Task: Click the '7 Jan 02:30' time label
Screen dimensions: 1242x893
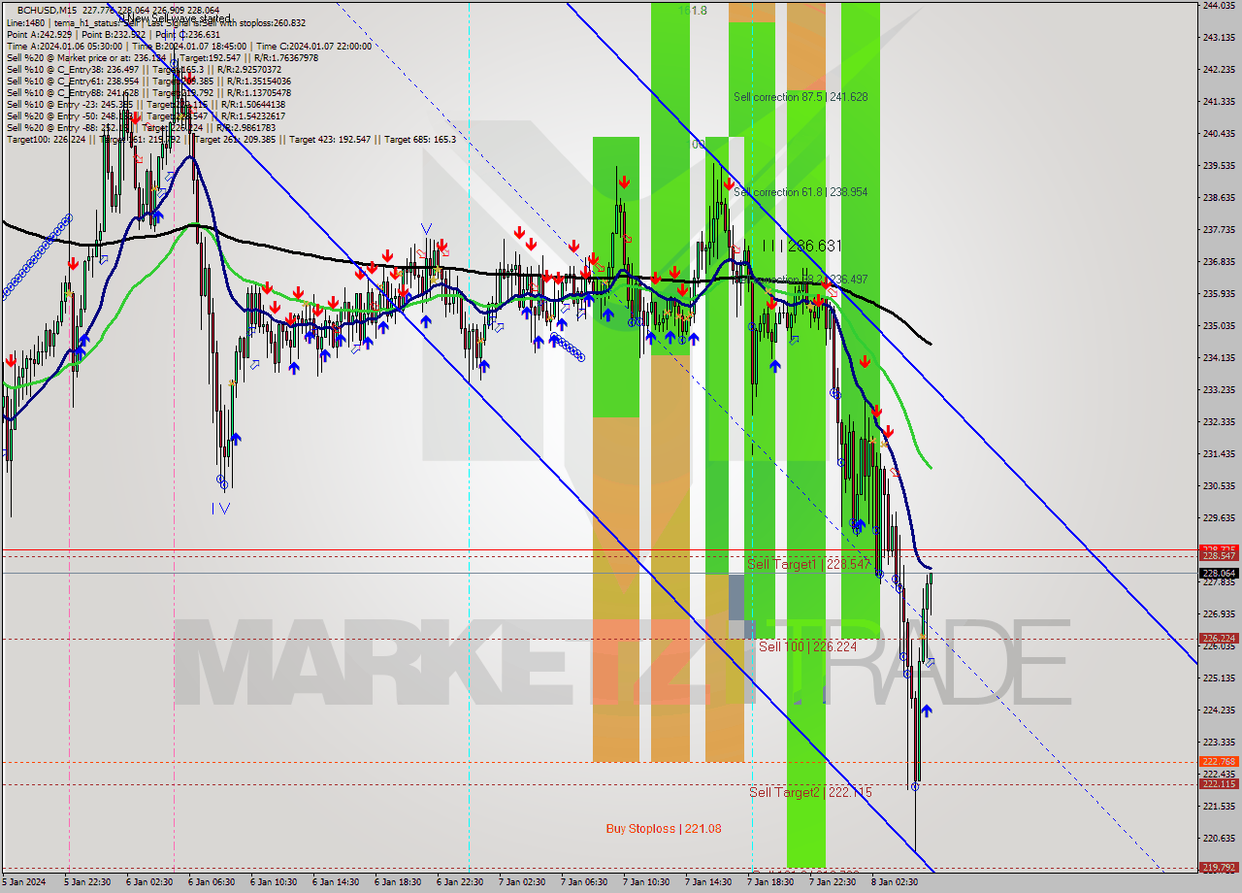Action: click(x=522, y=882)
